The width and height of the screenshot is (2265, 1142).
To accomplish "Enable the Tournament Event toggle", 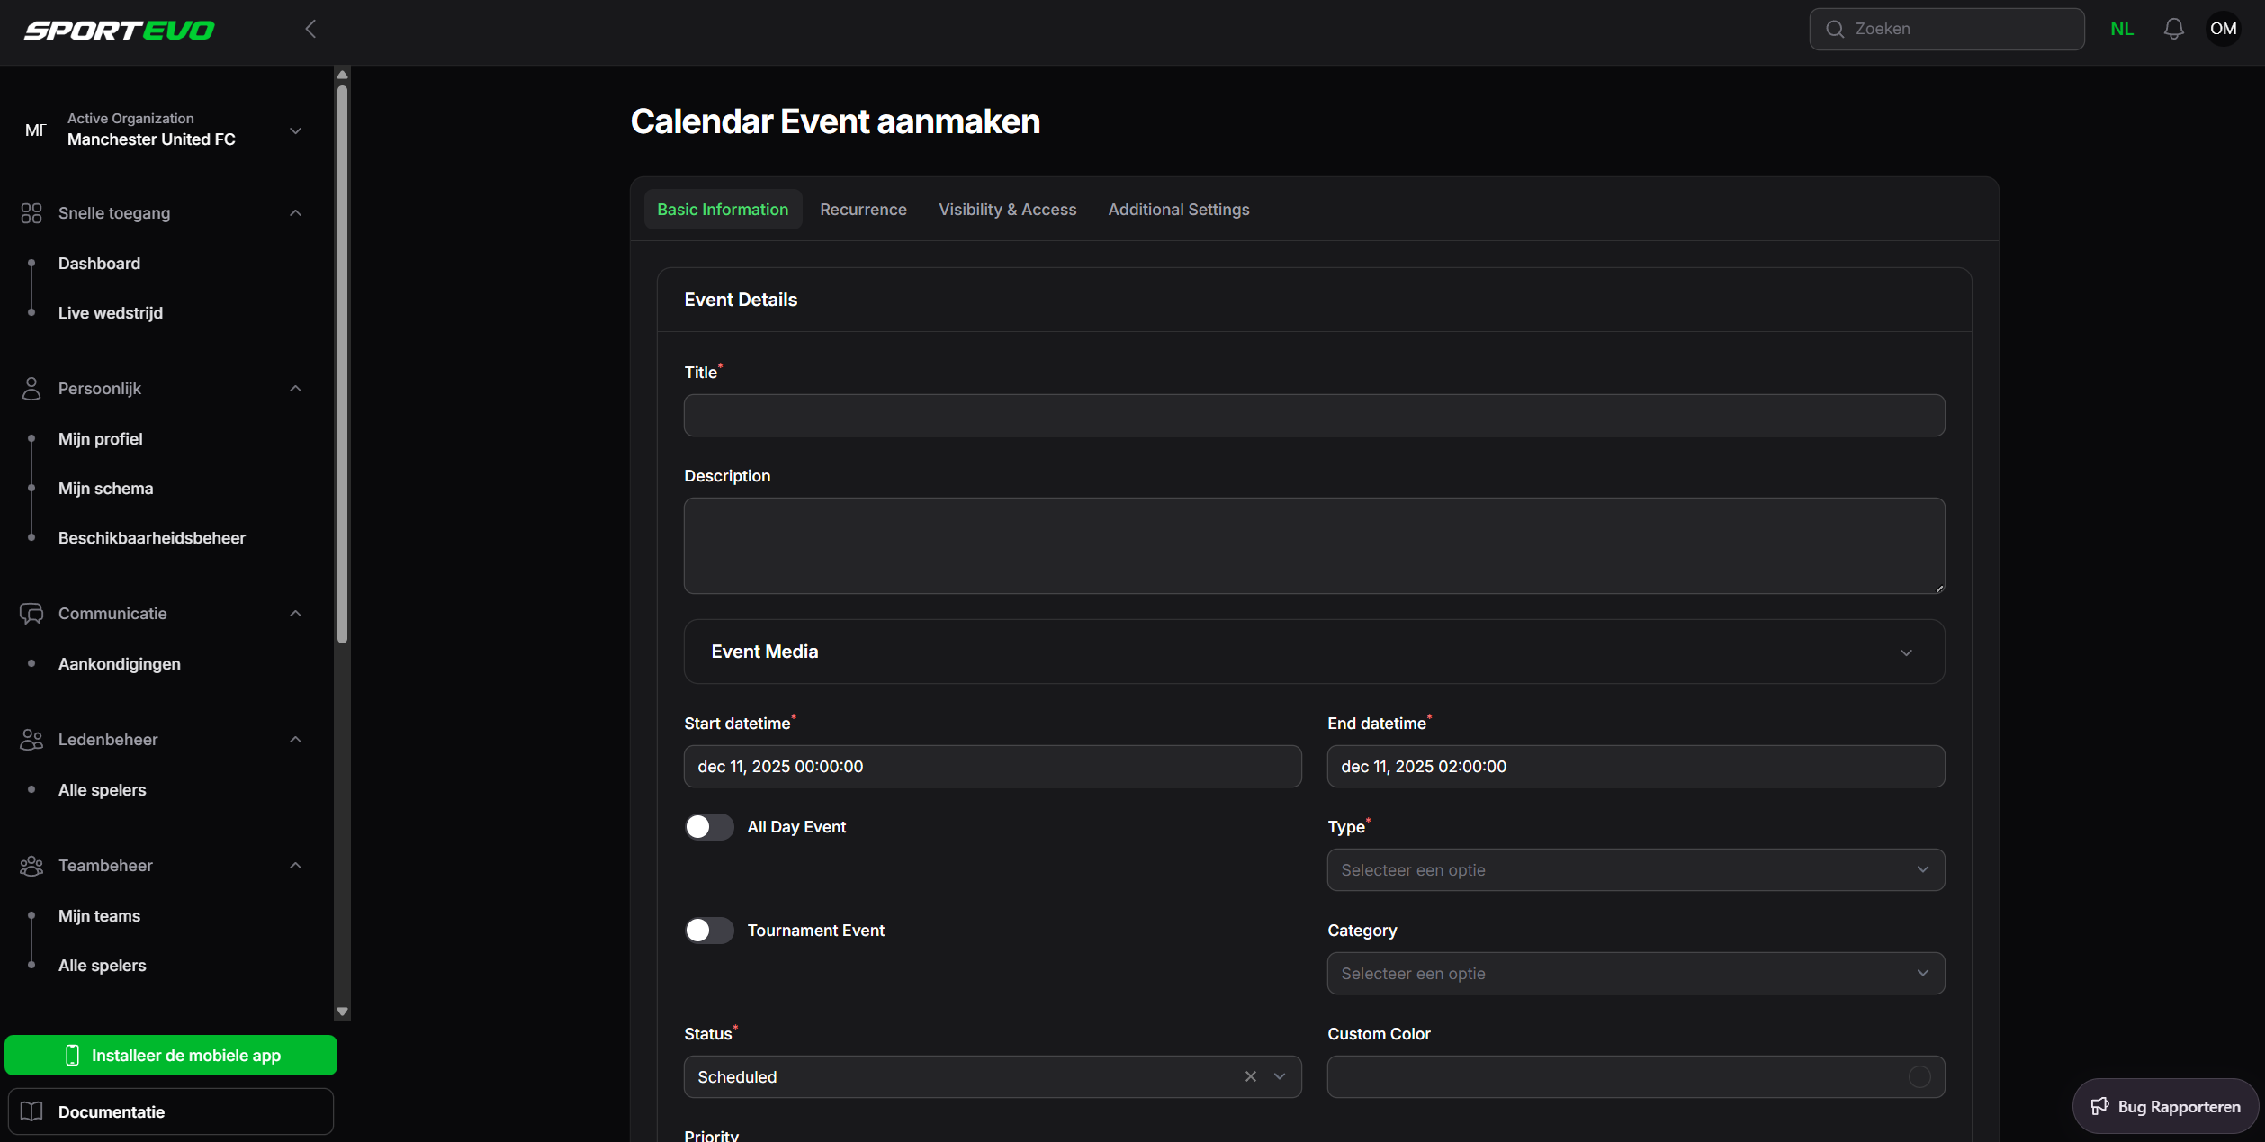I will (x=709, y=931).
